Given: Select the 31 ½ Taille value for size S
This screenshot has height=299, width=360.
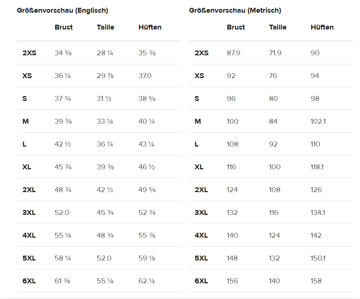Looking at the screenshot, I should click(x=104, y=99).
